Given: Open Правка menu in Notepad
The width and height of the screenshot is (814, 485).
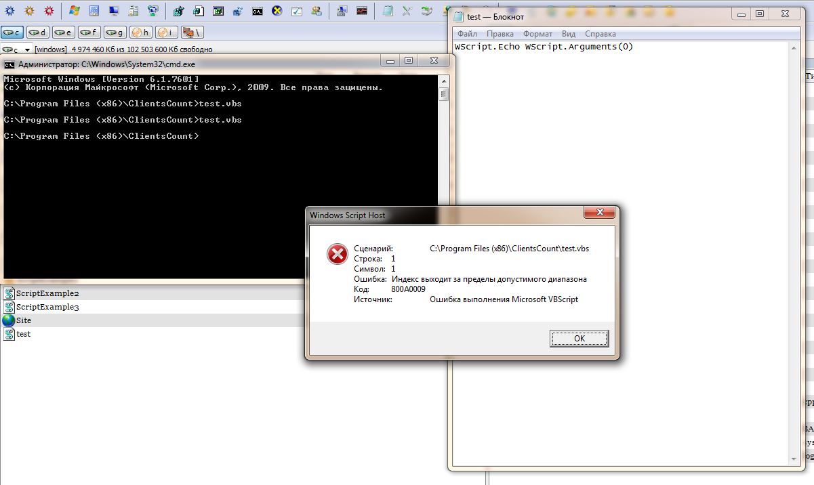Looking at the screenshot, I should 500,34.
